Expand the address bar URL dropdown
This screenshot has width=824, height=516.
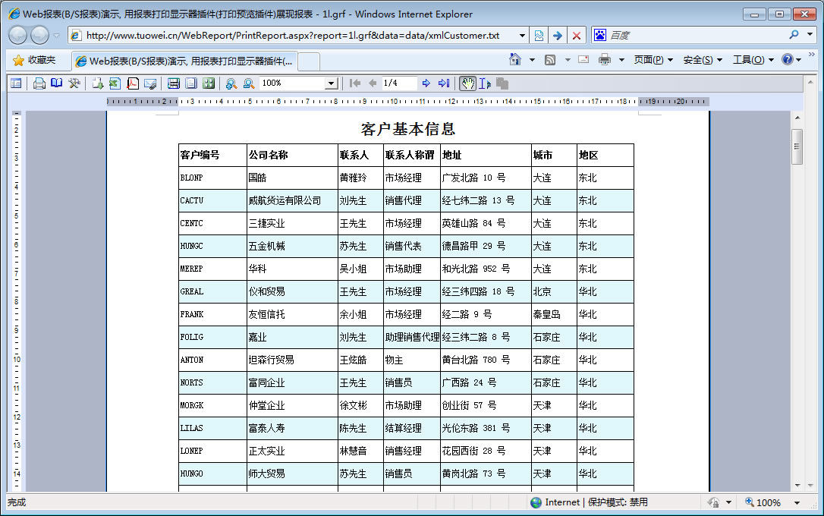pyautogui.click(x=522, y=36)
